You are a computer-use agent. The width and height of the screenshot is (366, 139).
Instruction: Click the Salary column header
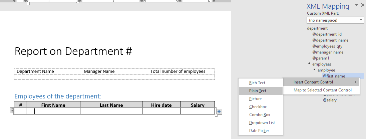pos(198,105)
